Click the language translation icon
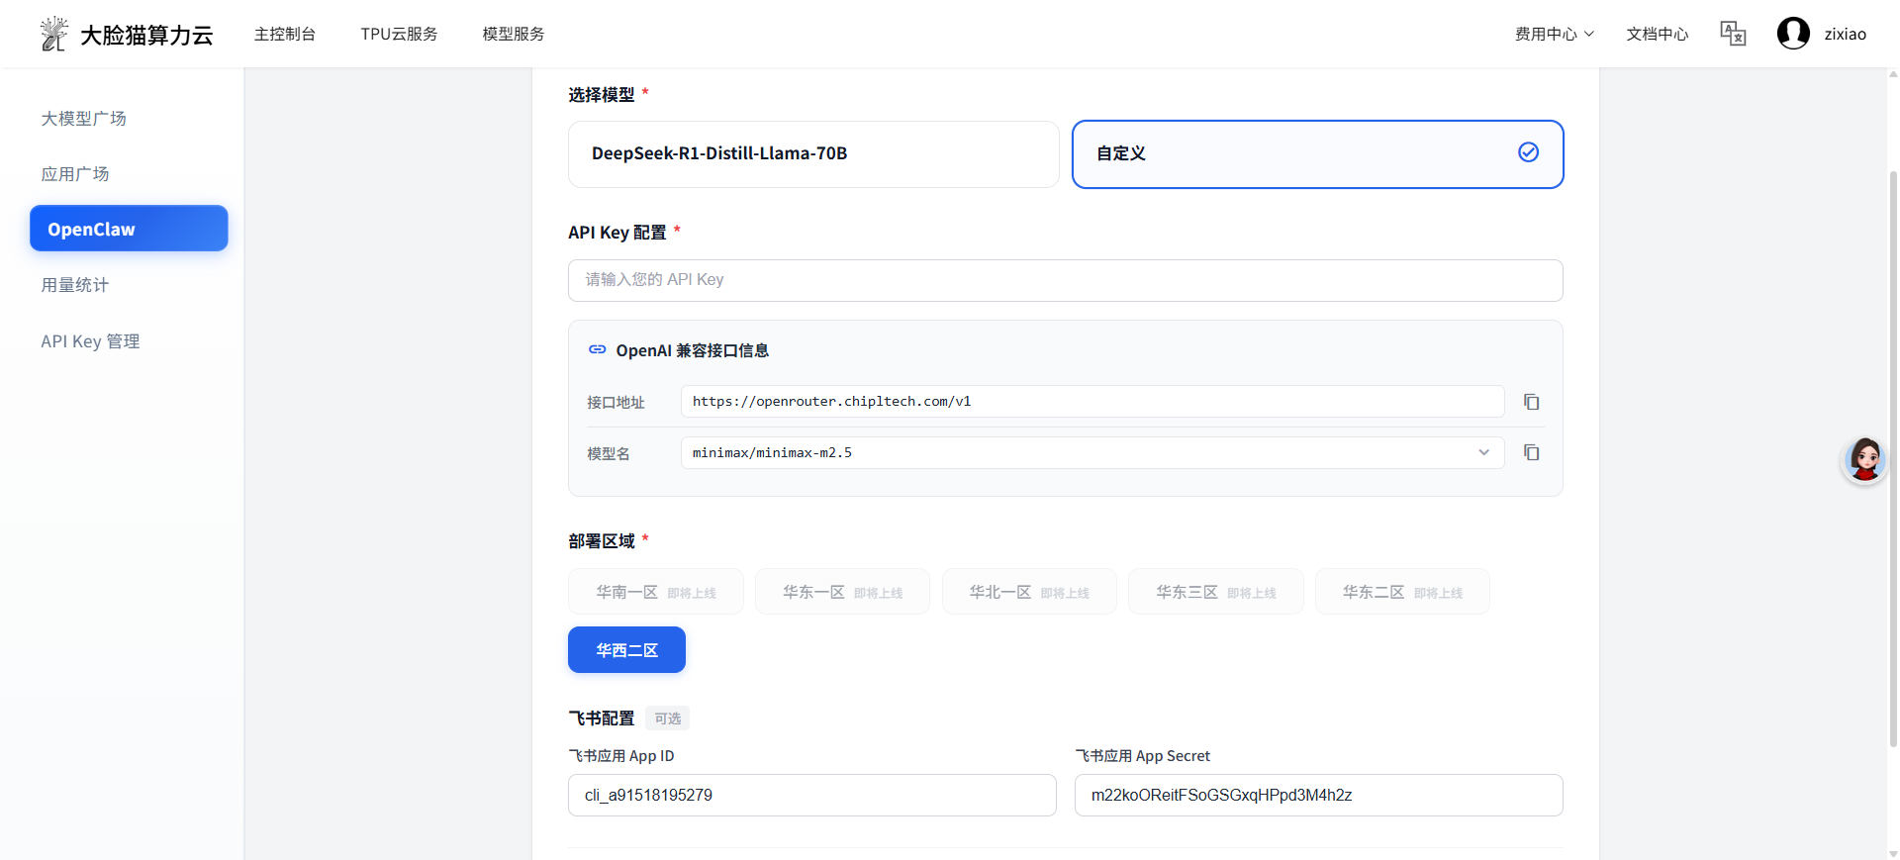The height and width of the screenshot is (860, 1900). click(x=1733, y=34)
